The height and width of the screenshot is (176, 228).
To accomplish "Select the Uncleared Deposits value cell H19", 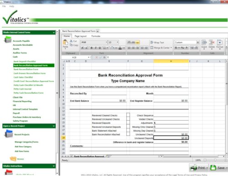I will (x=171, y=138).
